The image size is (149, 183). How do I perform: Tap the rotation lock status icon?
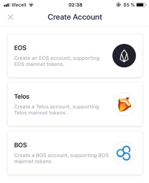point(119,5)
